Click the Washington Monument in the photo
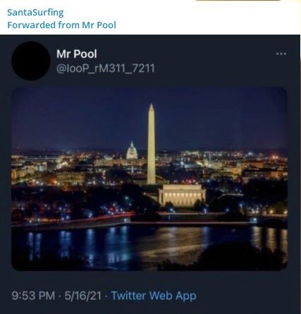This screenshot has width=301, height=314. click(x=152, y=144)
